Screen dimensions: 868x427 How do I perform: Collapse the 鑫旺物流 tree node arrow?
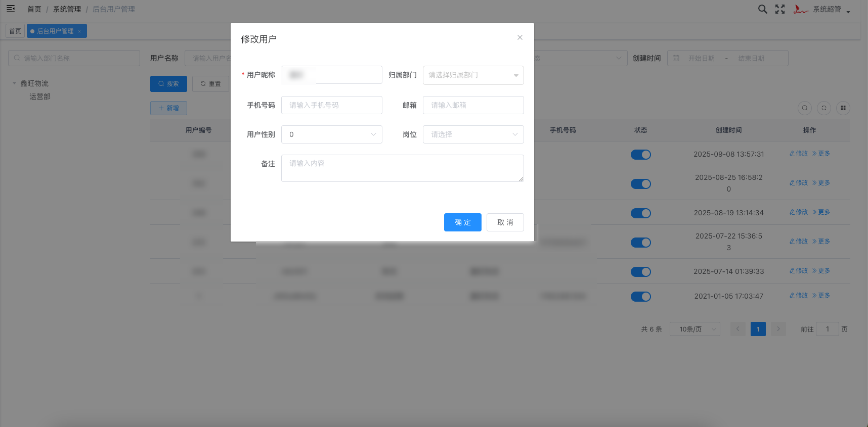[x=14, y=83]
